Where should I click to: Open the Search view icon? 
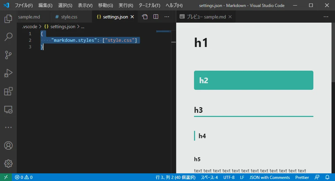click(x=8, y=37)
